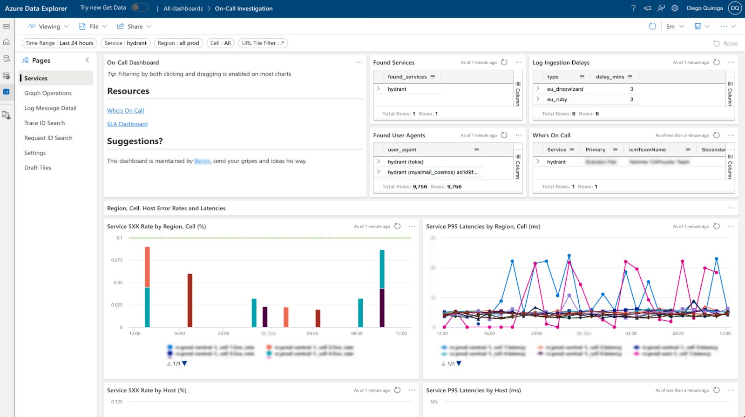The image size is (745, 417).
Task: Open Region, Cell, Host section ellipsis menu
Action: coord(731,208)
